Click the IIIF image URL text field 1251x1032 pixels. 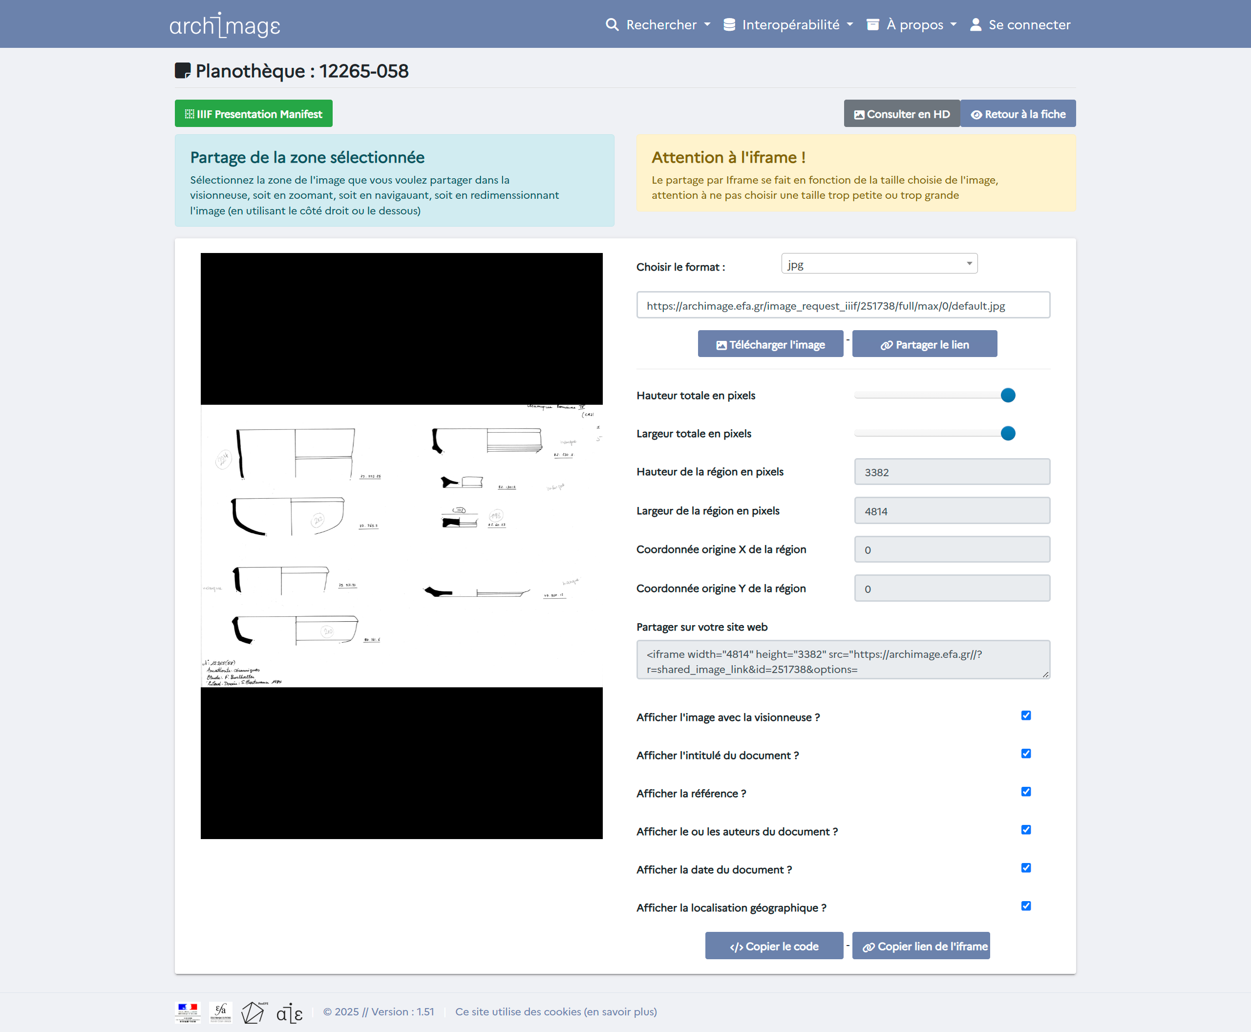(x=843, y=306)
